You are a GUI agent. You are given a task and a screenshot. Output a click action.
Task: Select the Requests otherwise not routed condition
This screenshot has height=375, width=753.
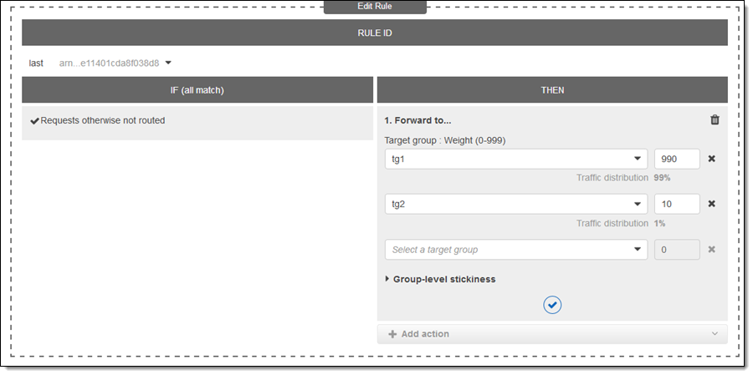103,121
